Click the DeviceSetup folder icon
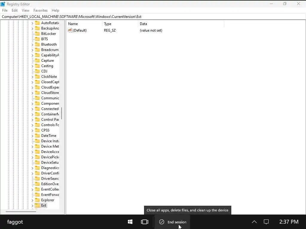The image size is (306, 229). click(37, 163)
